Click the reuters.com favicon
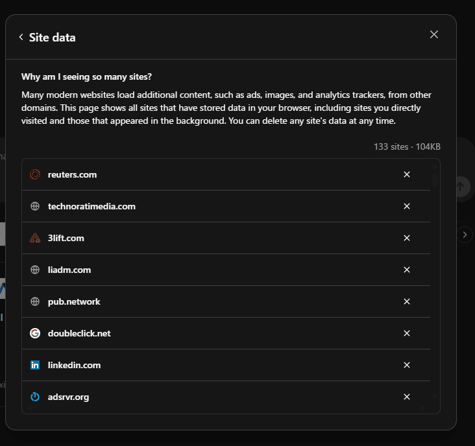475x446 pixels. [x=35, y=174]
